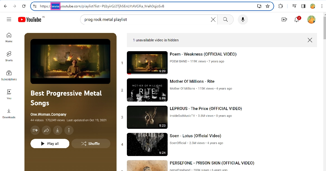The width and height of the screenshot is (326, 171).
Task: Open the One.Woman.Company channel link
Action: click(48, 114)
